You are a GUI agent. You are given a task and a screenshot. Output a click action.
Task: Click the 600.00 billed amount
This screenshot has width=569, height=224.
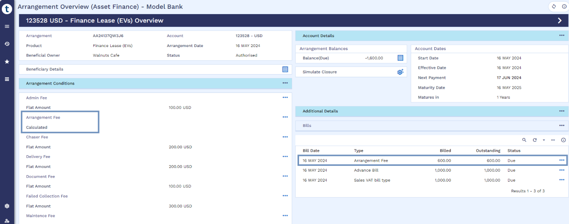(444, 161)
